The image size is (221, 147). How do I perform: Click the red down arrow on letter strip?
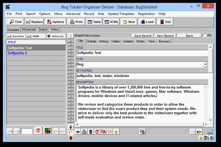coord(71,127)
